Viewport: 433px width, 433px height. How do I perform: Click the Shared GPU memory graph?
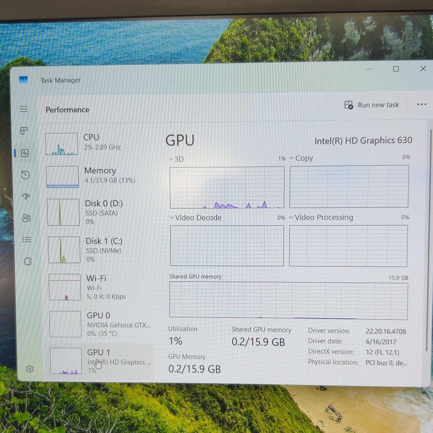click(x=289, y=301)
